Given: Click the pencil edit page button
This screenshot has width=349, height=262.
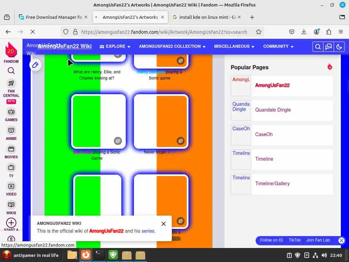Looking at the screenshot, I should [35, 65].
